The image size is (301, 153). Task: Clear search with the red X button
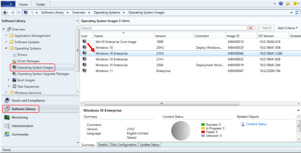pyautogui.click(x=250, y=28)
